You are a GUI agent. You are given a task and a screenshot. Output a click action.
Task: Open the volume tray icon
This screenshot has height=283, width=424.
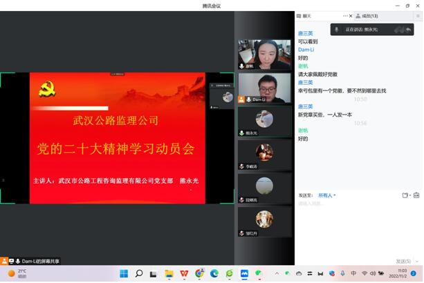(x=373, y=273)
